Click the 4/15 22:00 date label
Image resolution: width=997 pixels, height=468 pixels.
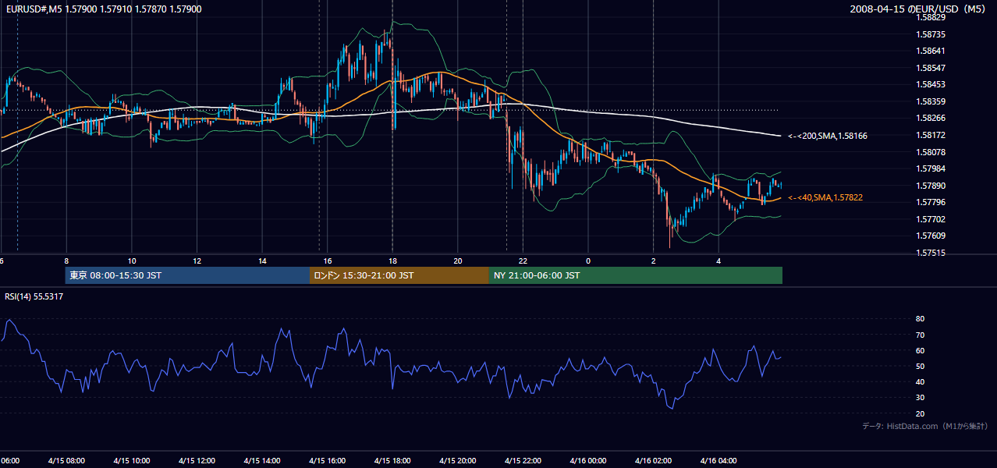click(523, 461)
